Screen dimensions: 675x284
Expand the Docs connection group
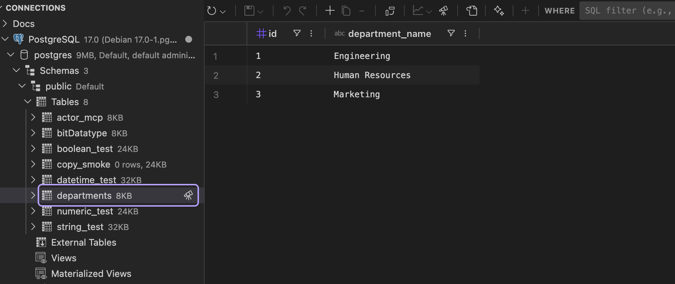pos(5,23)
